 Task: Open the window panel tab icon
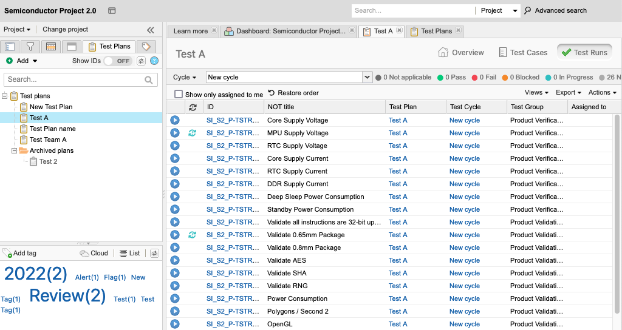coord(72,47)
